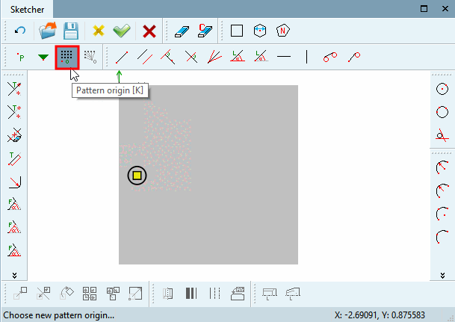Select topmost F angle triangle tool
This screenshot has height=322, width=455.
point(14,204)
